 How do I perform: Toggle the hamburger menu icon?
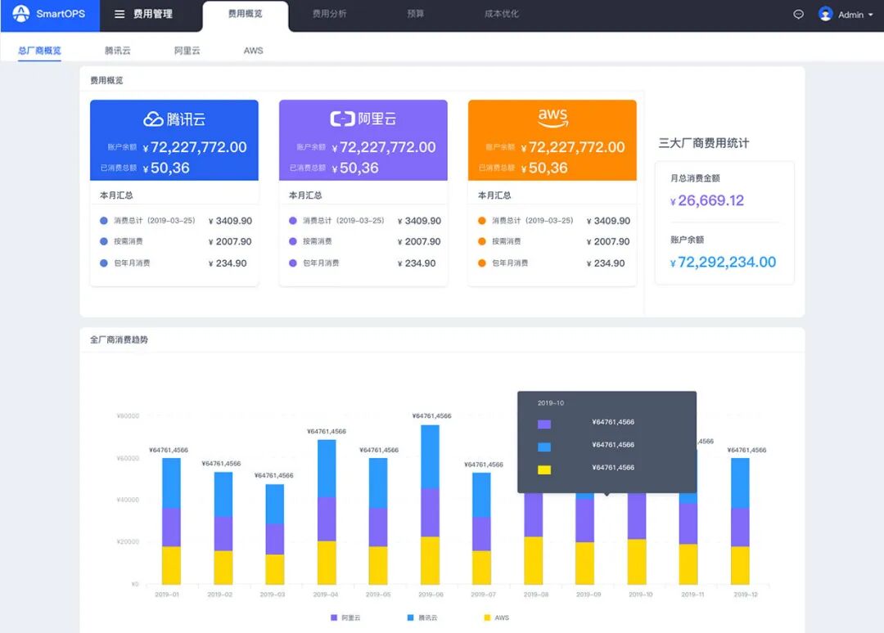(x=120, y=14)
